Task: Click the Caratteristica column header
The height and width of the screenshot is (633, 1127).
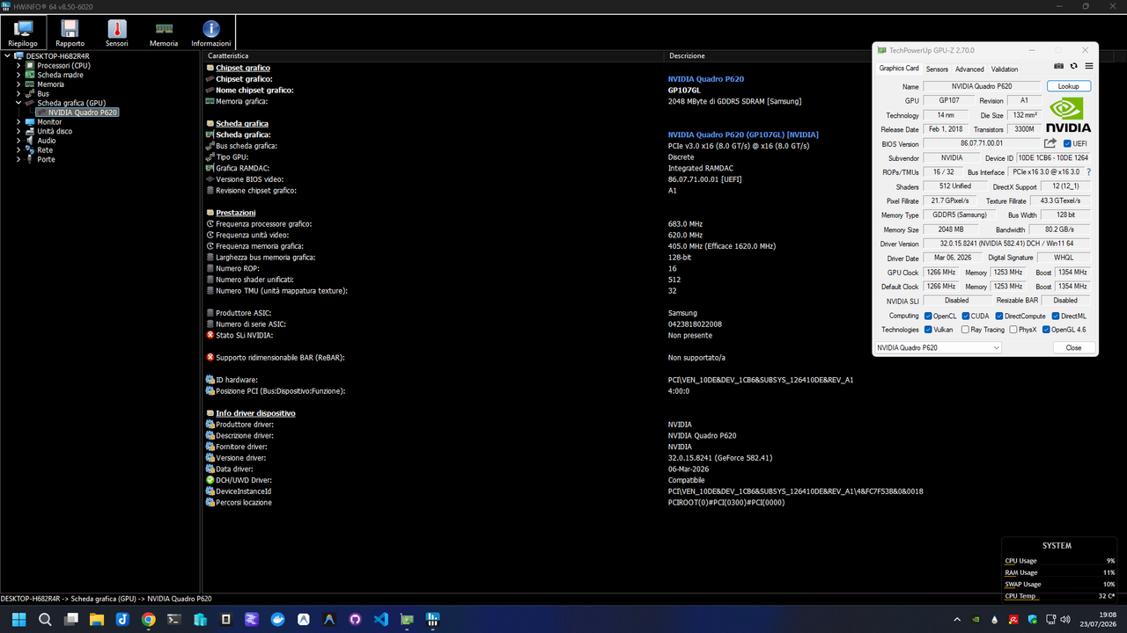Action: pos(433,55)
